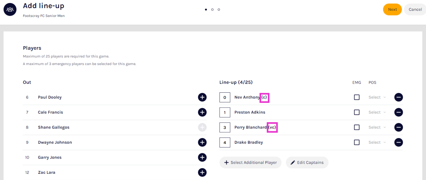Click the plus icon beside Cale Francis
Viewport: 426px width, 180px height.
click(x=202, y=112)
